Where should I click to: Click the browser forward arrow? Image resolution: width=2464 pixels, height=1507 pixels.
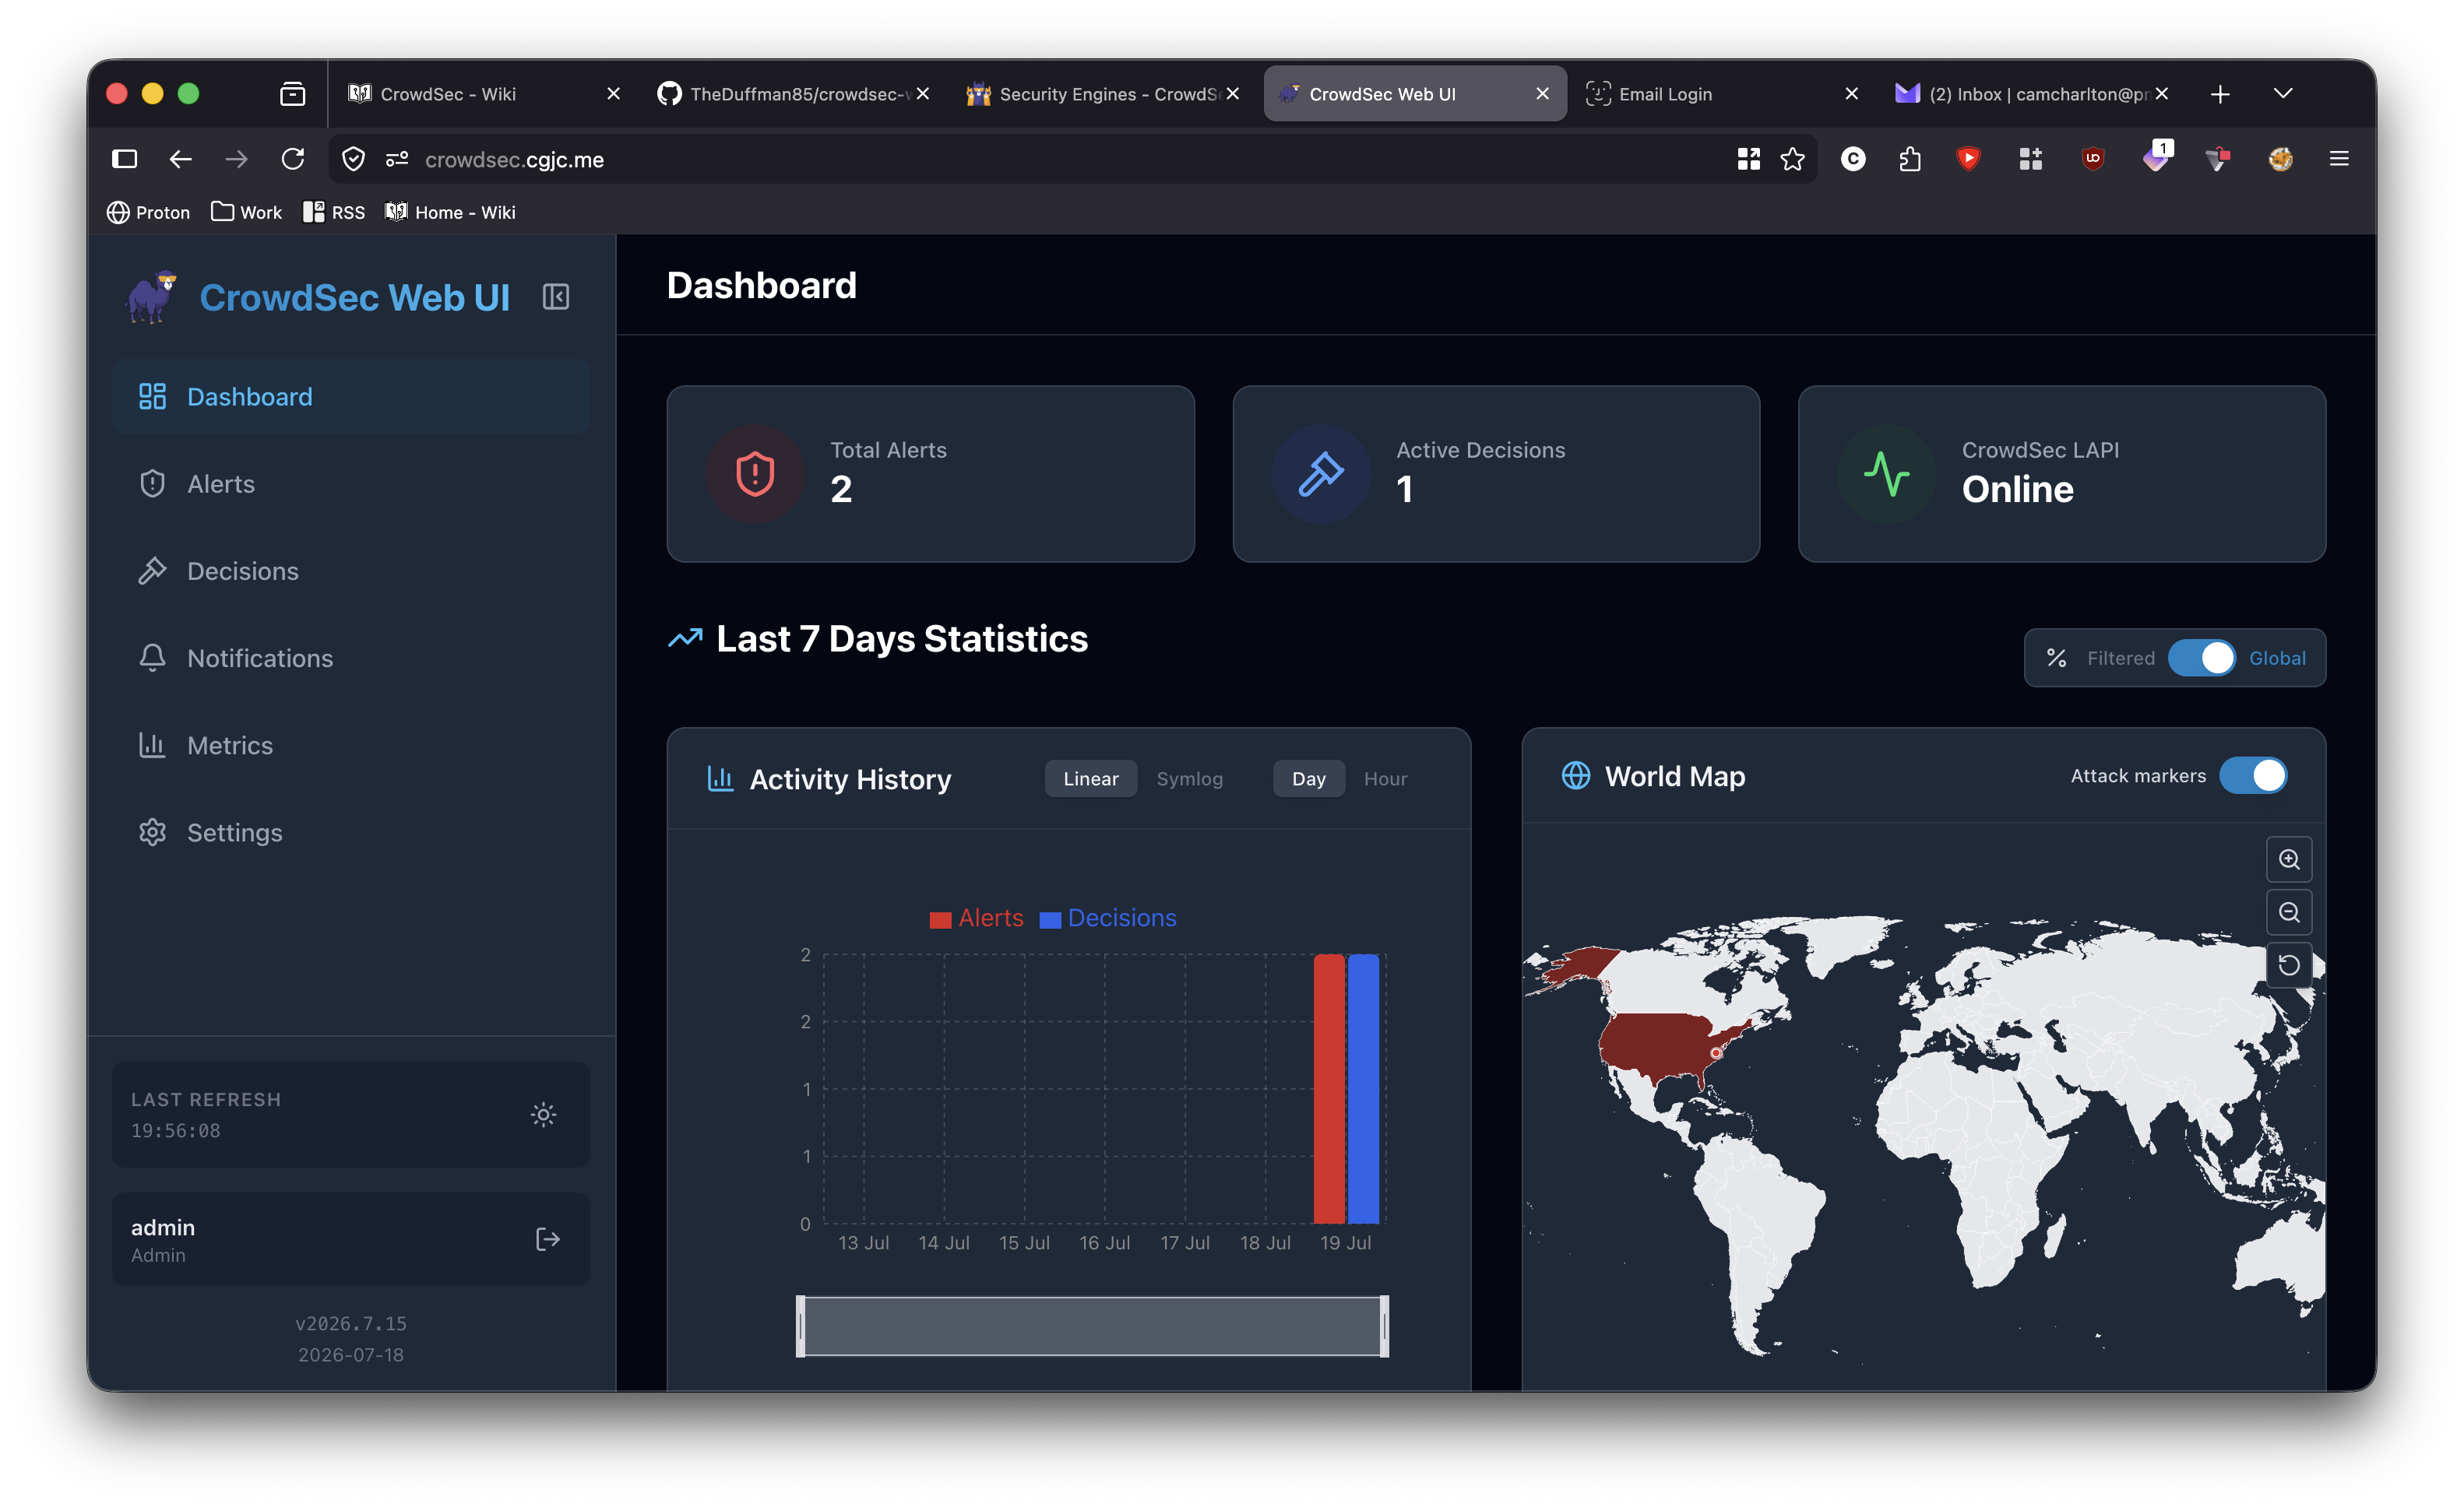click(236, 159)
